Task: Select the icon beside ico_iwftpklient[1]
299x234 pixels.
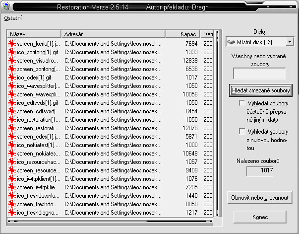Action: [12, 178]
